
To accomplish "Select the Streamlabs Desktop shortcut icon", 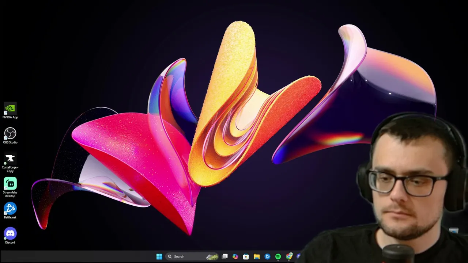I will (10, 187).
